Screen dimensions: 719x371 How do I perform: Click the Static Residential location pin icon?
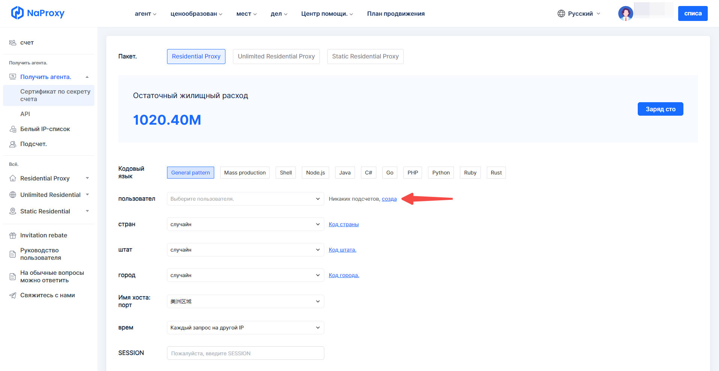pyautogui.click(x=13, y=212)
